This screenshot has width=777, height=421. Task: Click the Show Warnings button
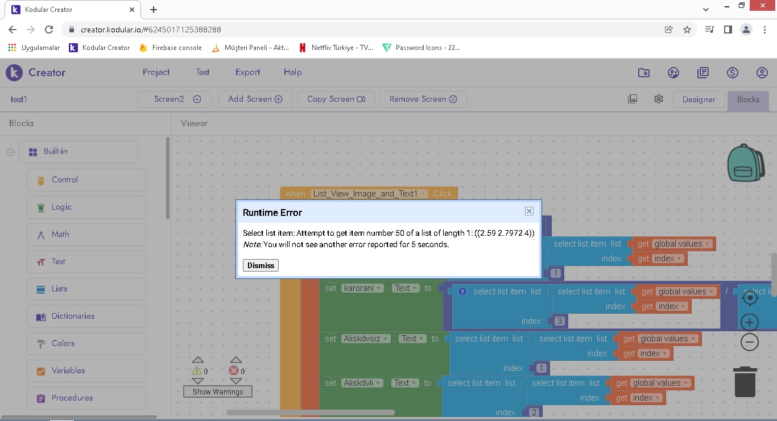point(217,391)
